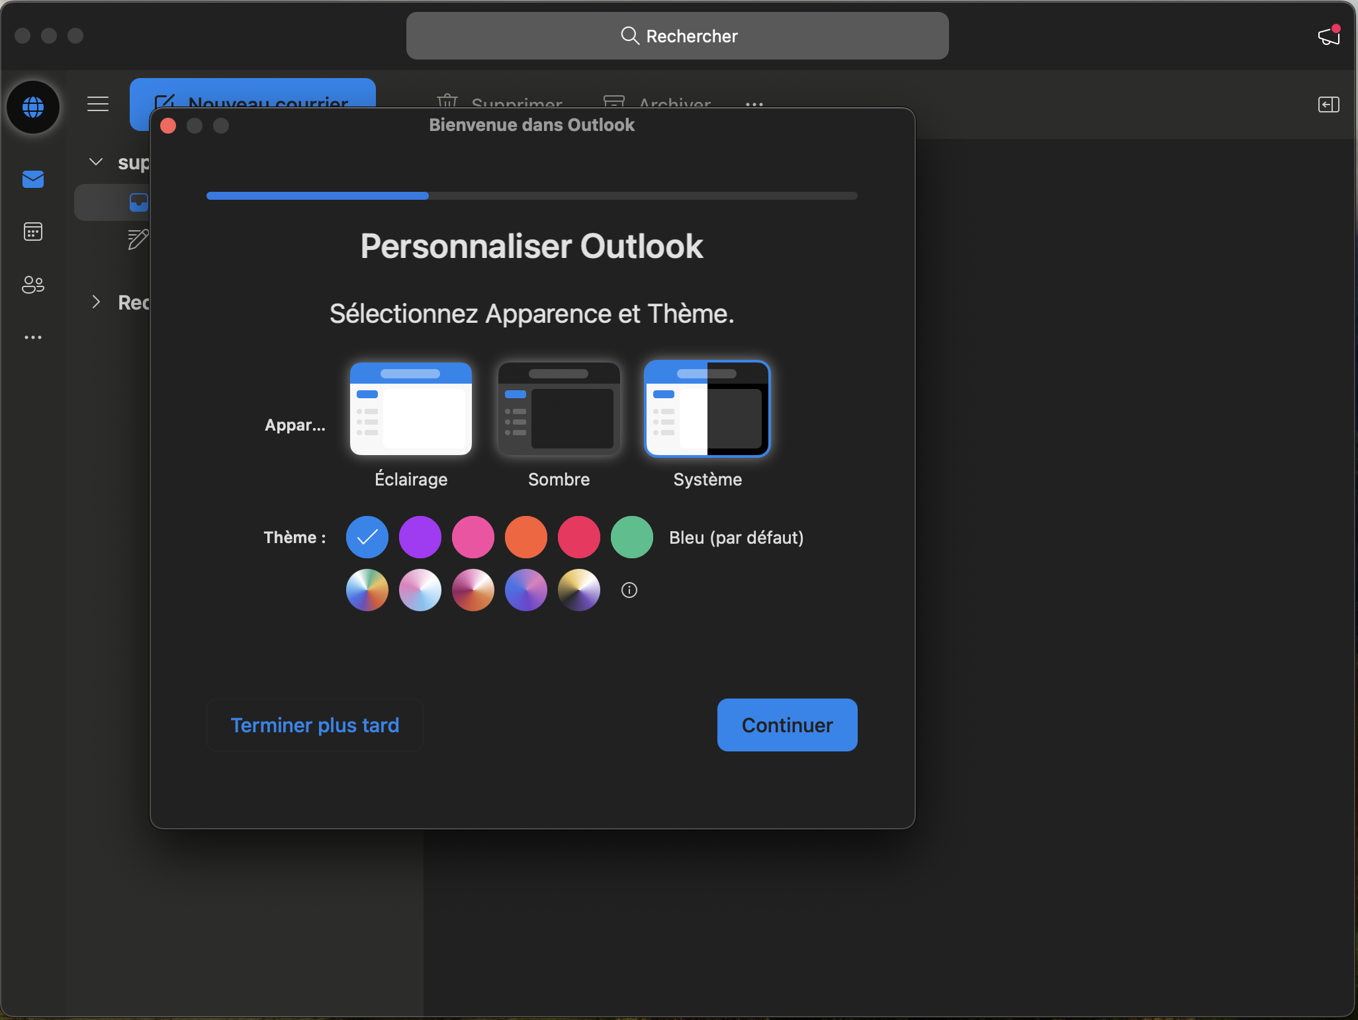Click the Nouveau courrier button
The width and height of the screenshot is (1358, 1020).
(x=253, y=94)
